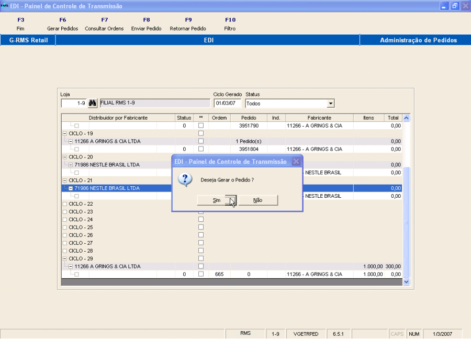Click the Loja input field with 1-9
The image size is (471, 339).
[x=74, y=103]
